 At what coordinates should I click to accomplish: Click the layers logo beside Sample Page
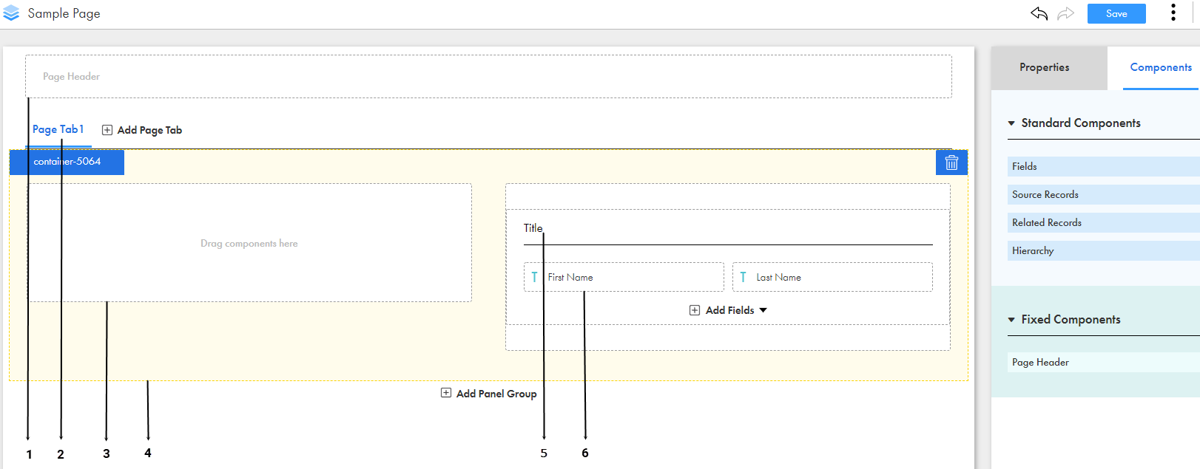pyautogui.click(x=11, y=13)
